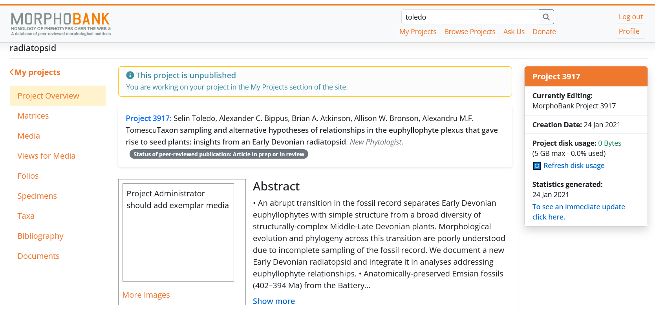Viewport: 655px width, 311px height.
Task: Open More Images link
Action: point(146,295)
